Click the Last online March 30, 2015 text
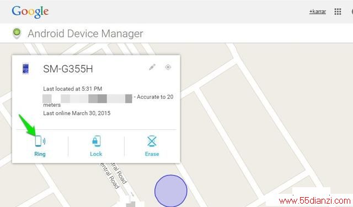 click(x=77, y=113)
